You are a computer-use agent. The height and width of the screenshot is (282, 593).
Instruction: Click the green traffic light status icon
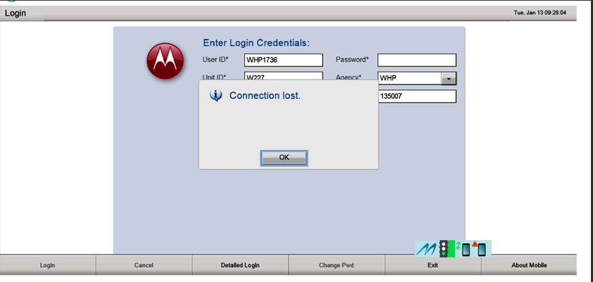point(446,249)
